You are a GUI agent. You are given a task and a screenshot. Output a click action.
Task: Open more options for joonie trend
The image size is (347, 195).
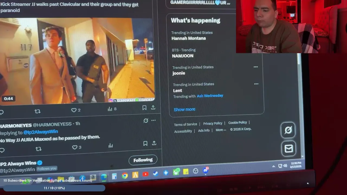pos(256,67)
